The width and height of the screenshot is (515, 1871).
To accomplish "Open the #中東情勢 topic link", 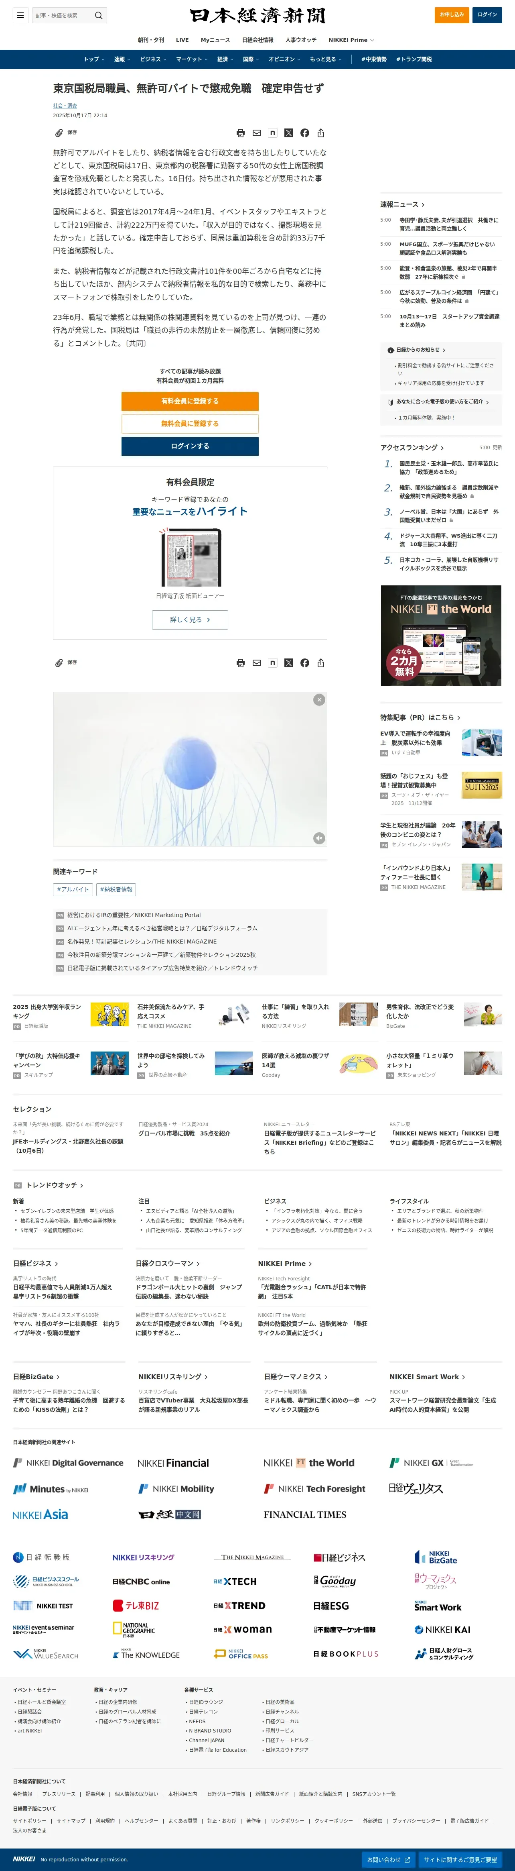I will pos(374,59).
